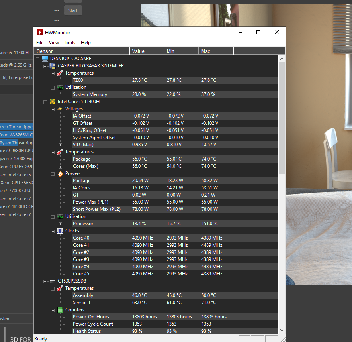
Task: Collapse the CT500P2SSD8 drive node
Action: [x=45, y=281]
